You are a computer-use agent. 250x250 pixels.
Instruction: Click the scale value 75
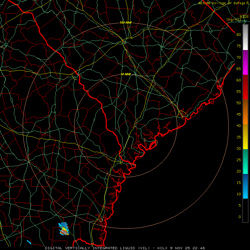tap(239, 46)
